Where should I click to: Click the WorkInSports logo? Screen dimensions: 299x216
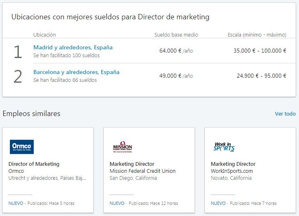[224, 147]
